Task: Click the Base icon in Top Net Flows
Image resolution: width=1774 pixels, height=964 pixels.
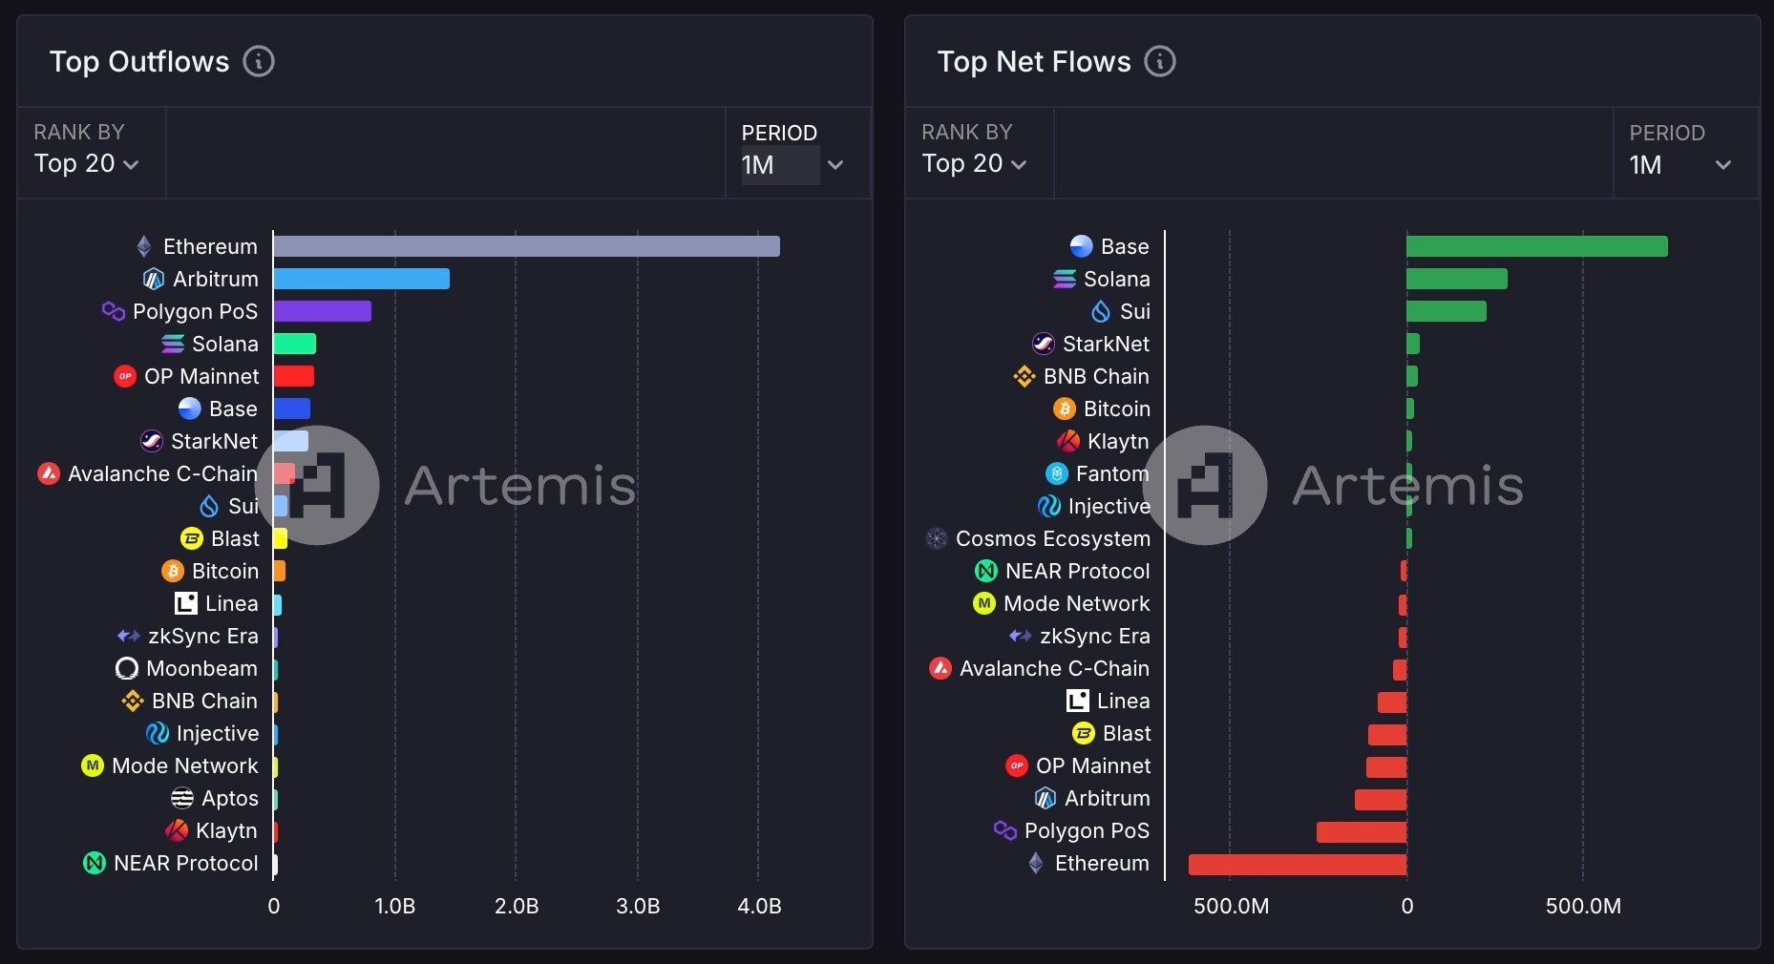Action: click(1082, 246)
